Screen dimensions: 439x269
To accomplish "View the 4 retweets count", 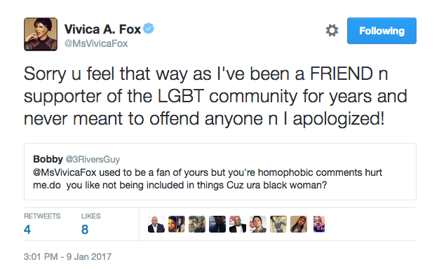I will [27, 230].
